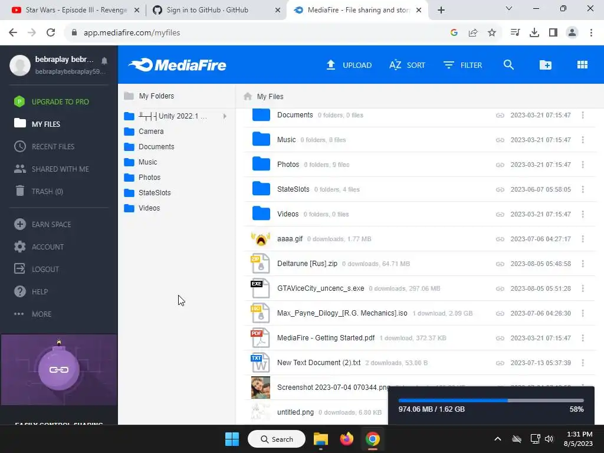Viewport: 604px width, 453px height.
Task: Select the Photos folder in the tree
Action: click(142, 178)
